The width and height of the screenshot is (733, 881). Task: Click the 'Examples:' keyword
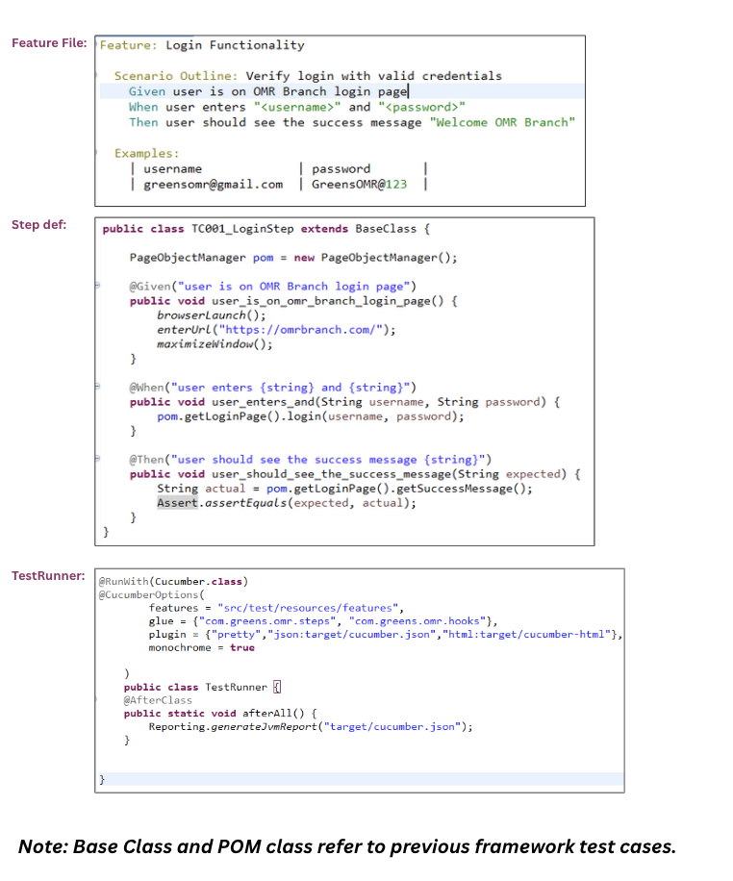[146, 153]
